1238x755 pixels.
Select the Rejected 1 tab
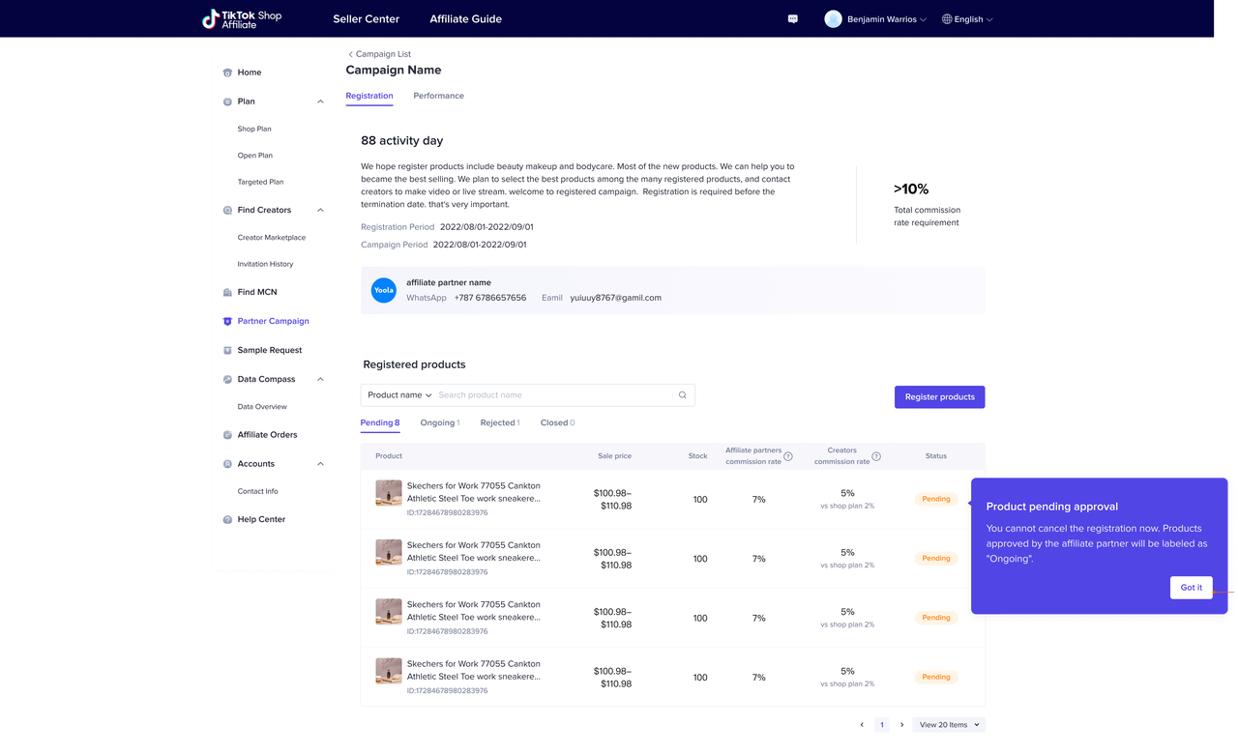point(500,422)
